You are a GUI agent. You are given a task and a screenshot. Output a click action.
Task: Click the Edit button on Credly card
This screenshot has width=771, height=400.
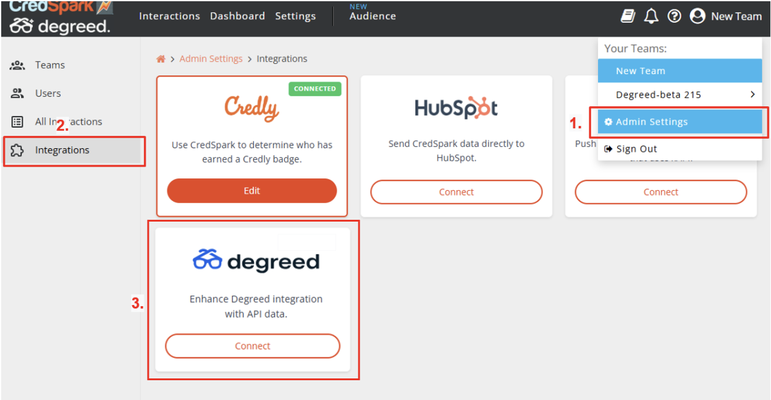pos(252,191)
